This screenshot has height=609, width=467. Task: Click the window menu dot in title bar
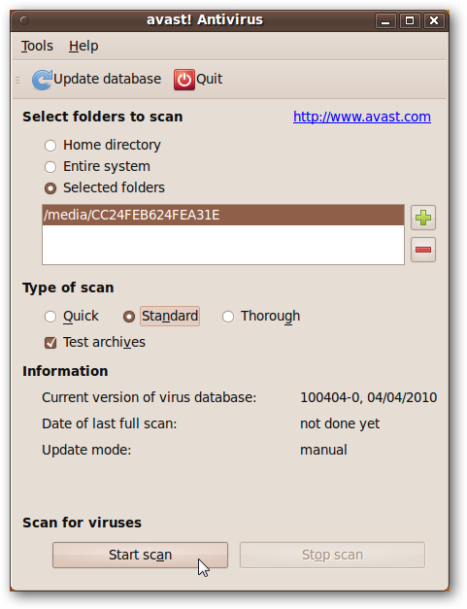(24, 19)
